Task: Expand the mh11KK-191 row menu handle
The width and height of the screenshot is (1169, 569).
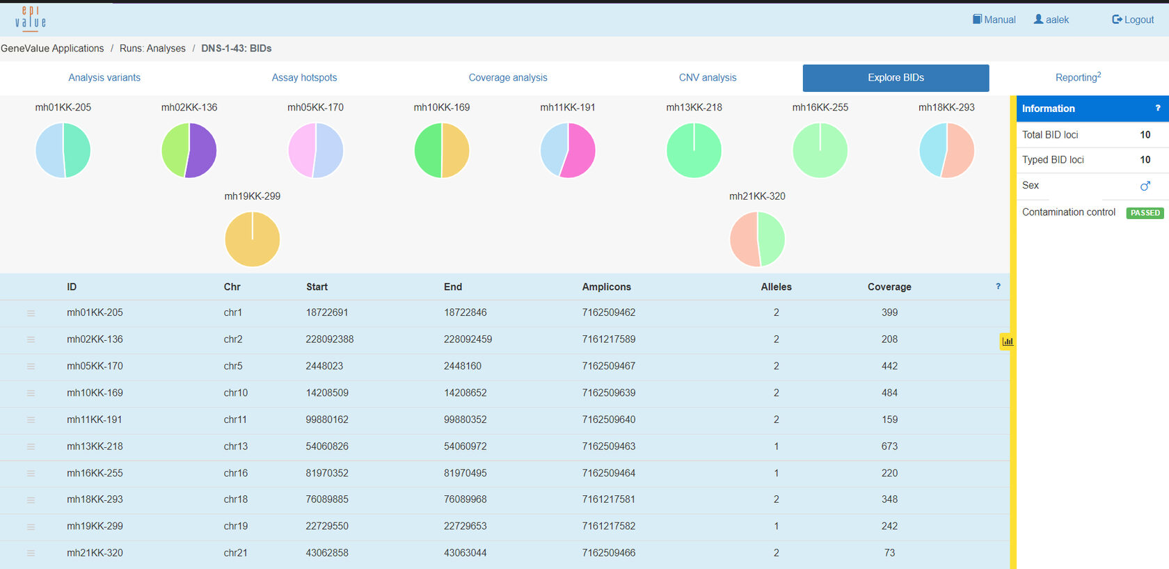Action: pyautogui.click(x=31, y=420)
